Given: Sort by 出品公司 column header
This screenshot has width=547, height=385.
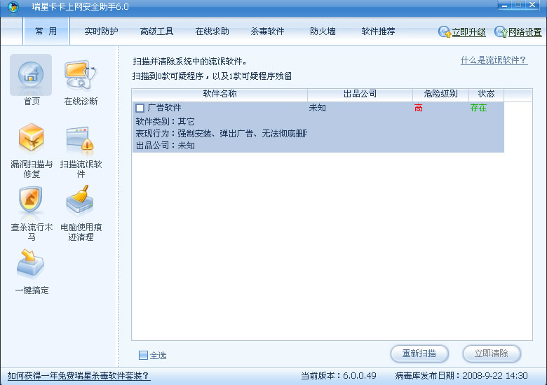Looking at the screenshot, I should pos(360,94).
